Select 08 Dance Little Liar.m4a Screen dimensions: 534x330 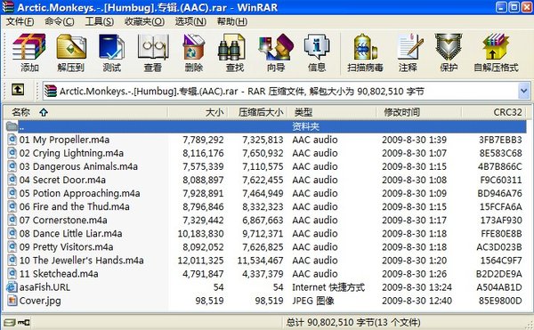click(70, 233)
